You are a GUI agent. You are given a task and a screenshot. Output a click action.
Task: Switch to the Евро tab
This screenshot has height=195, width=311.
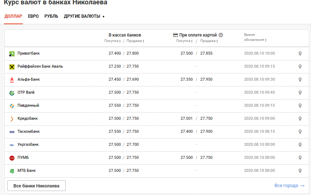(x=33, y=16)
